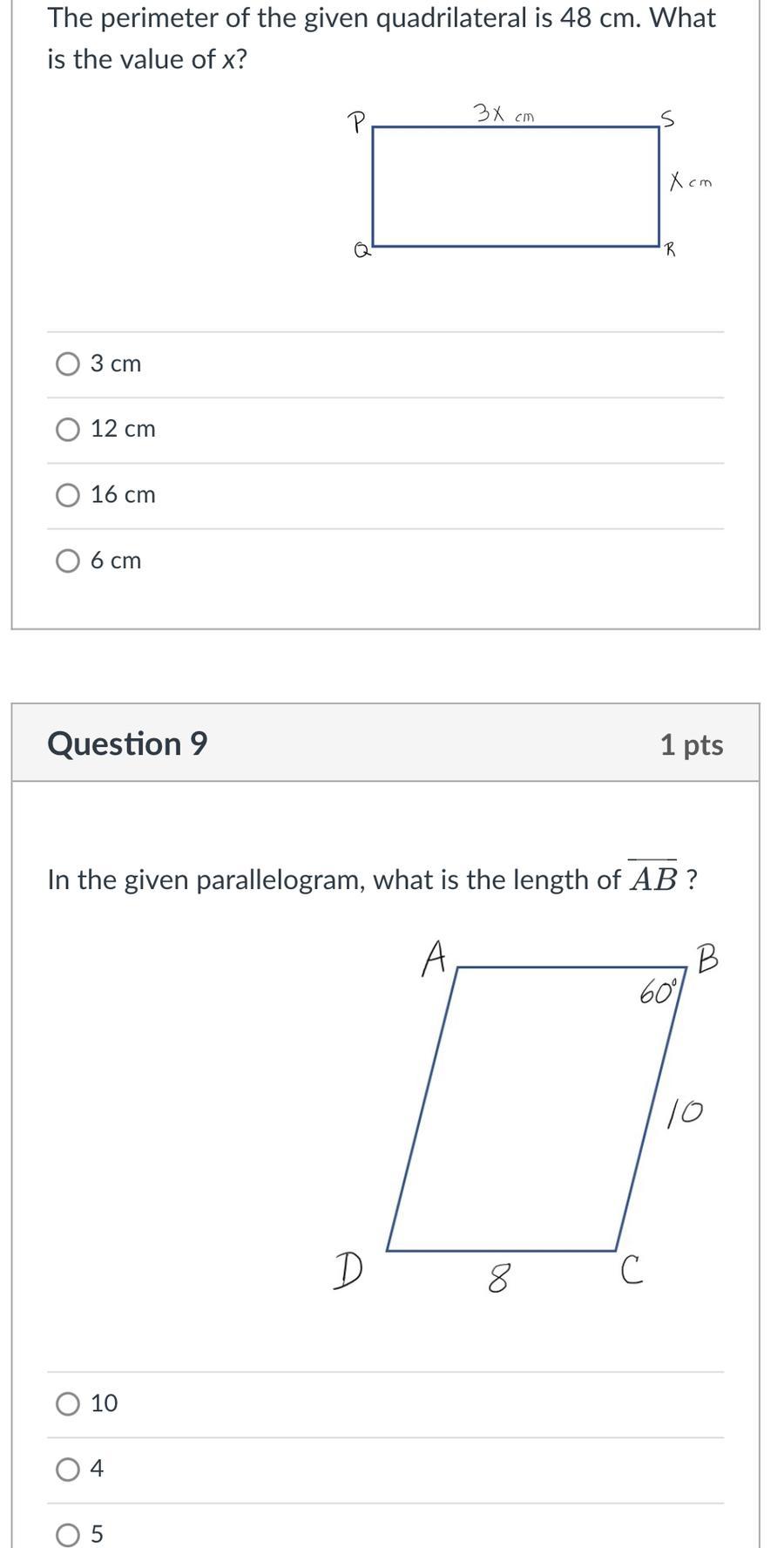The height and width of the screenshot is (1548, 784).
Task: Choose the radio button for answer 4
Action: click(68, 1469)
